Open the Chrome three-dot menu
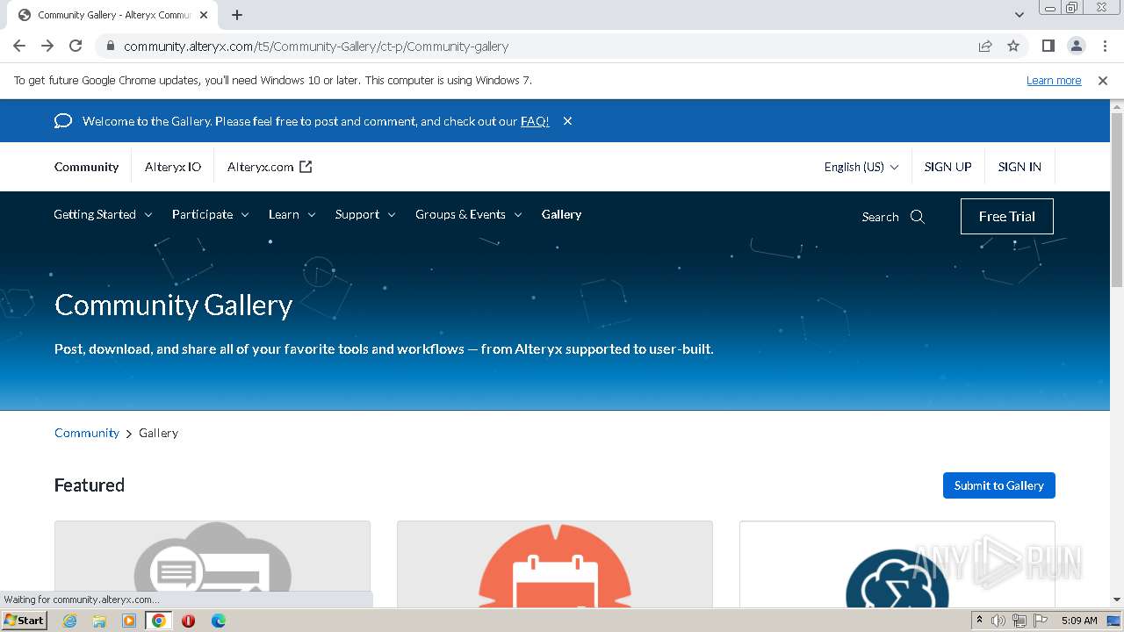 pyautogui.click(x=1104, y=46)
